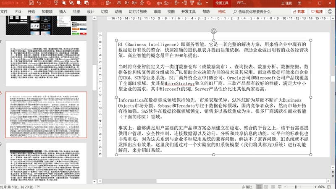This screenshot has height=189, width=336.
Task: Click the greyed-out Ungroup objects icon
Action: 102,3
